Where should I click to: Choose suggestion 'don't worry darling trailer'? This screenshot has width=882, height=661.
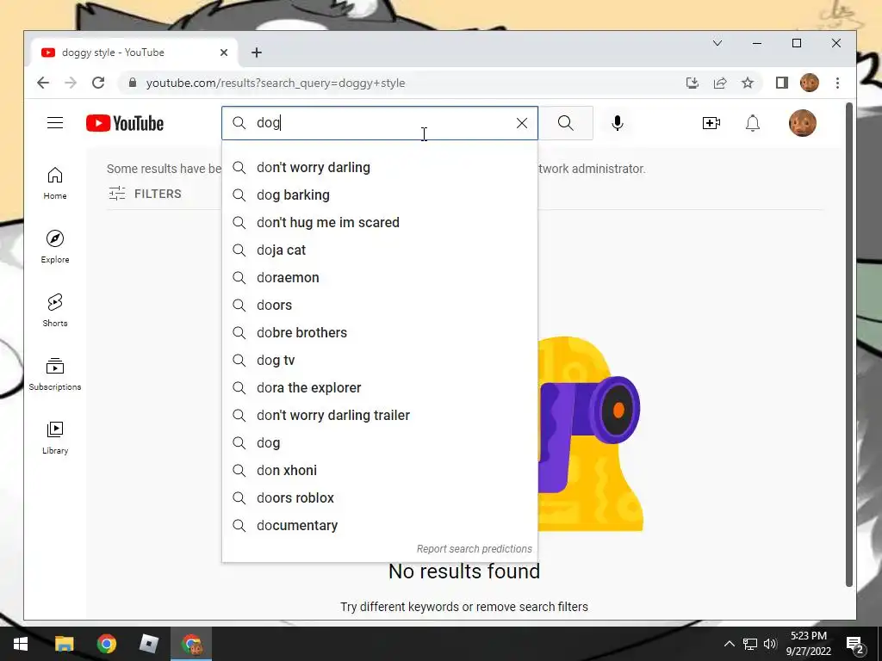tap(380, 416)
